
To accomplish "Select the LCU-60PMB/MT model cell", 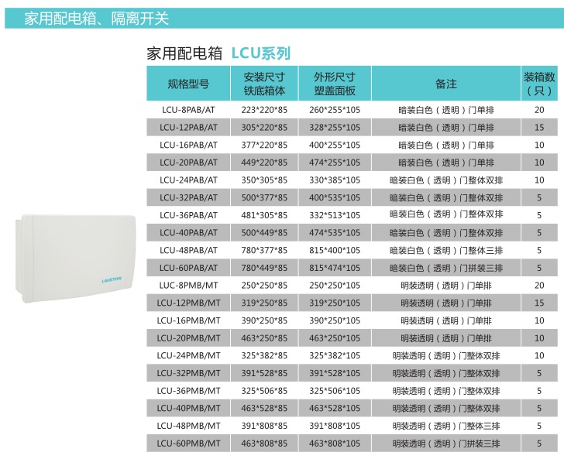I will [x=188, y=444].
